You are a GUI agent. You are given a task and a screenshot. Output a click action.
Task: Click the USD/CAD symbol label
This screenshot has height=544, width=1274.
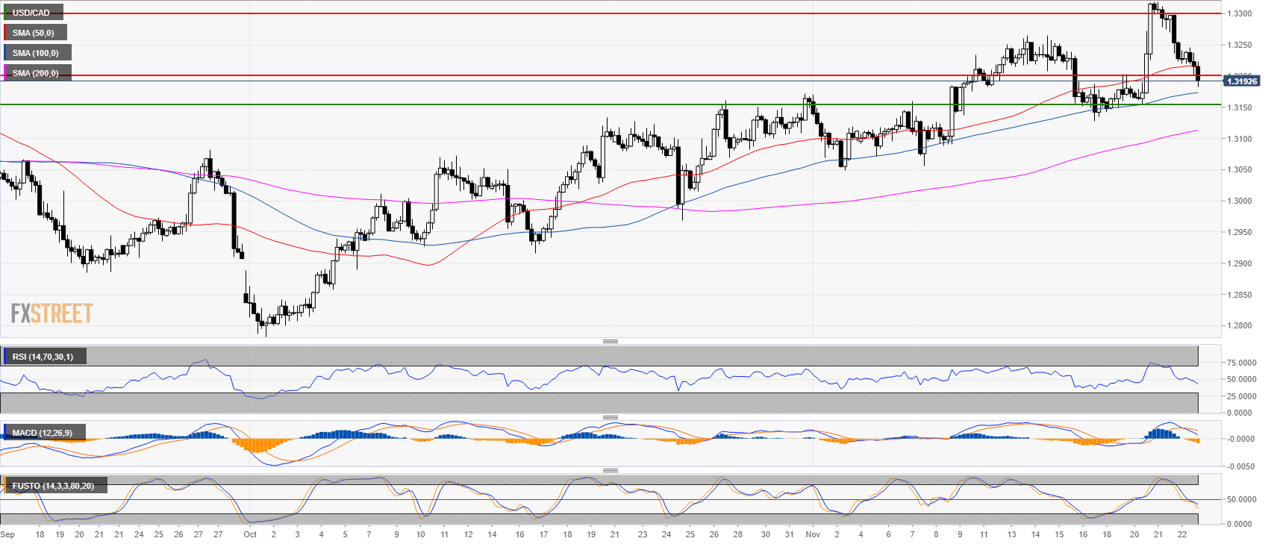pyautogui.click(x=31, y=13)
